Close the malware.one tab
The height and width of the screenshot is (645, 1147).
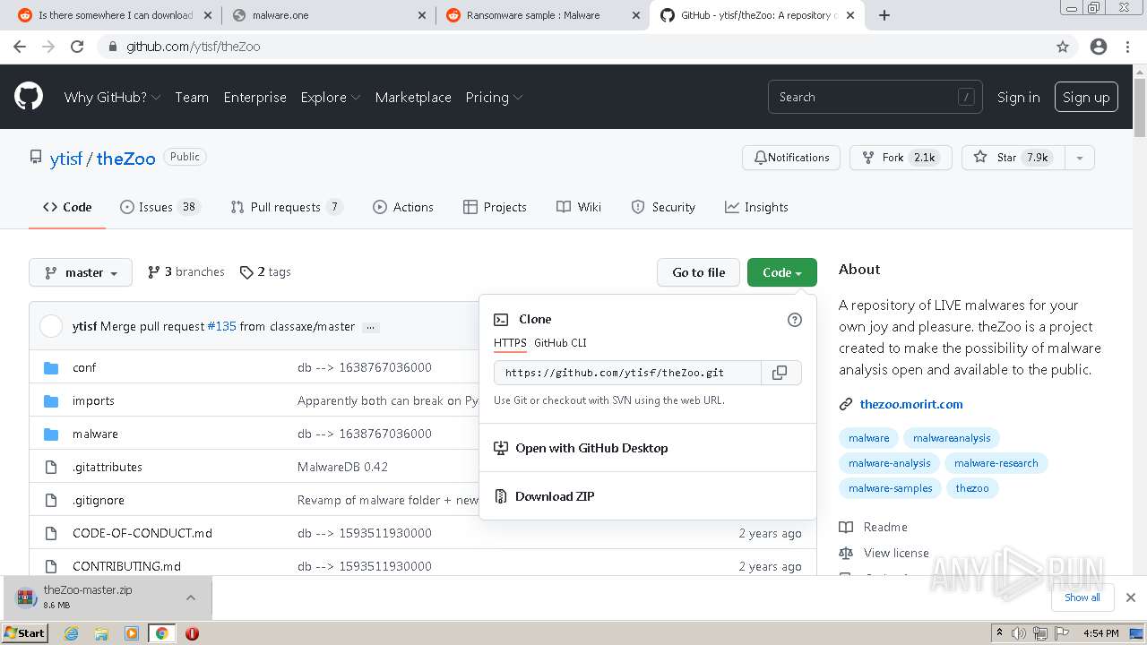click(x=422, y=15)
